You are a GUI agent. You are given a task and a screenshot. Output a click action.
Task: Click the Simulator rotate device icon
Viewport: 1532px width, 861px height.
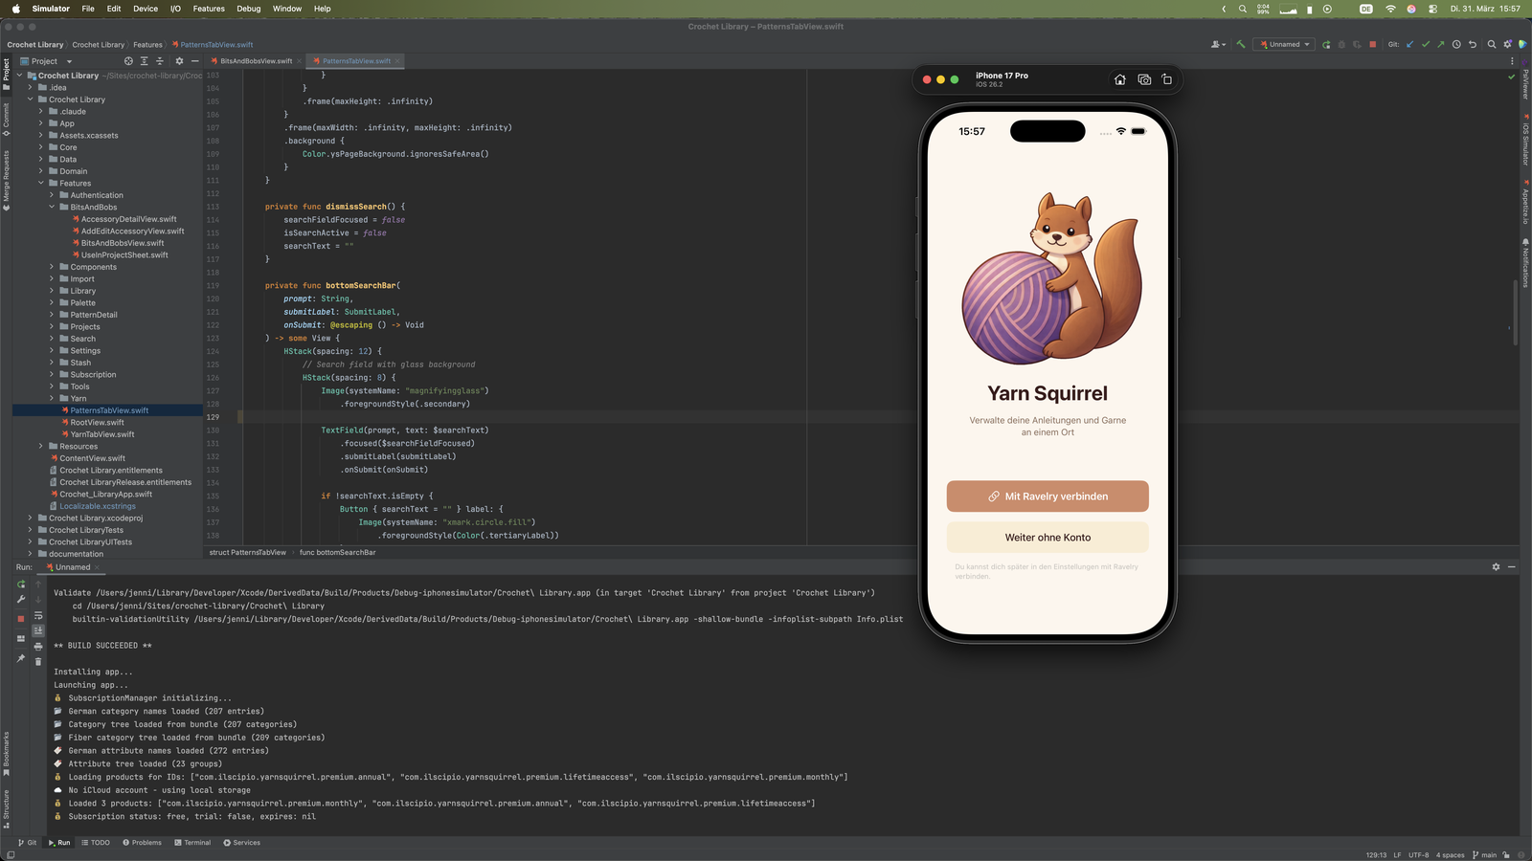coord(1166,79)
